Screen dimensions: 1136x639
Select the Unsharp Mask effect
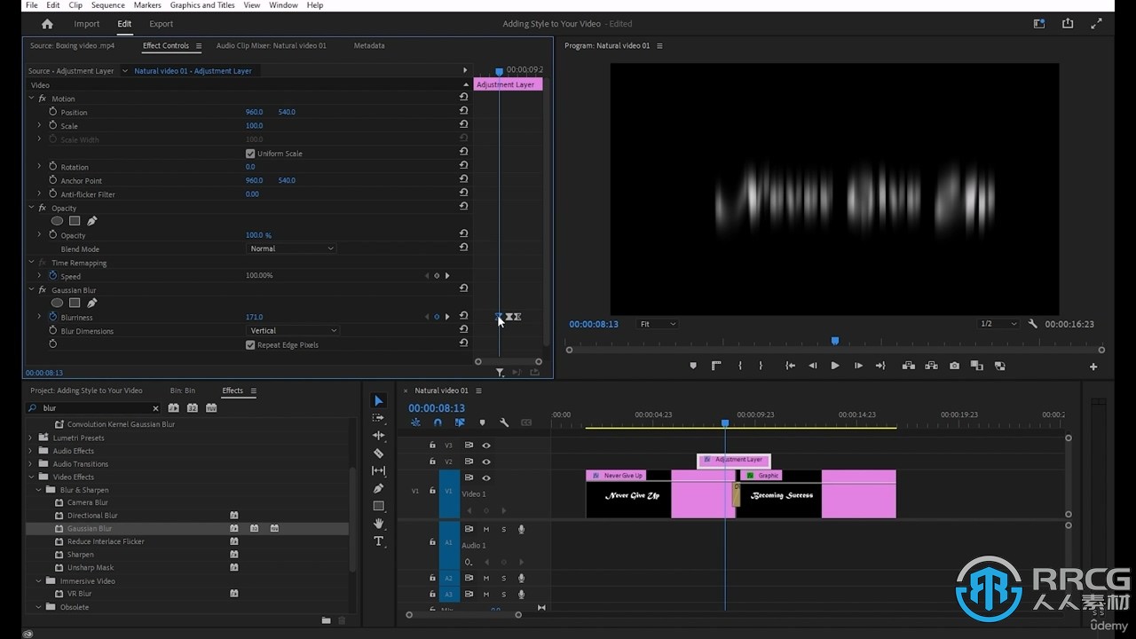click(91, 568)
